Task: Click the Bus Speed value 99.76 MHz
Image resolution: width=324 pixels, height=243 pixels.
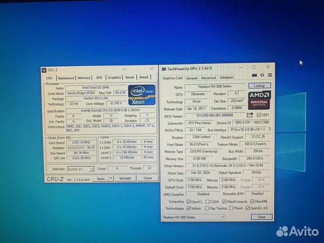Action: point(81,153)
